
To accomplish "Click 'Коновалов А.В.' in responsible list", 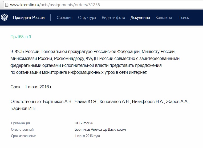I will [x=115, y=102].
